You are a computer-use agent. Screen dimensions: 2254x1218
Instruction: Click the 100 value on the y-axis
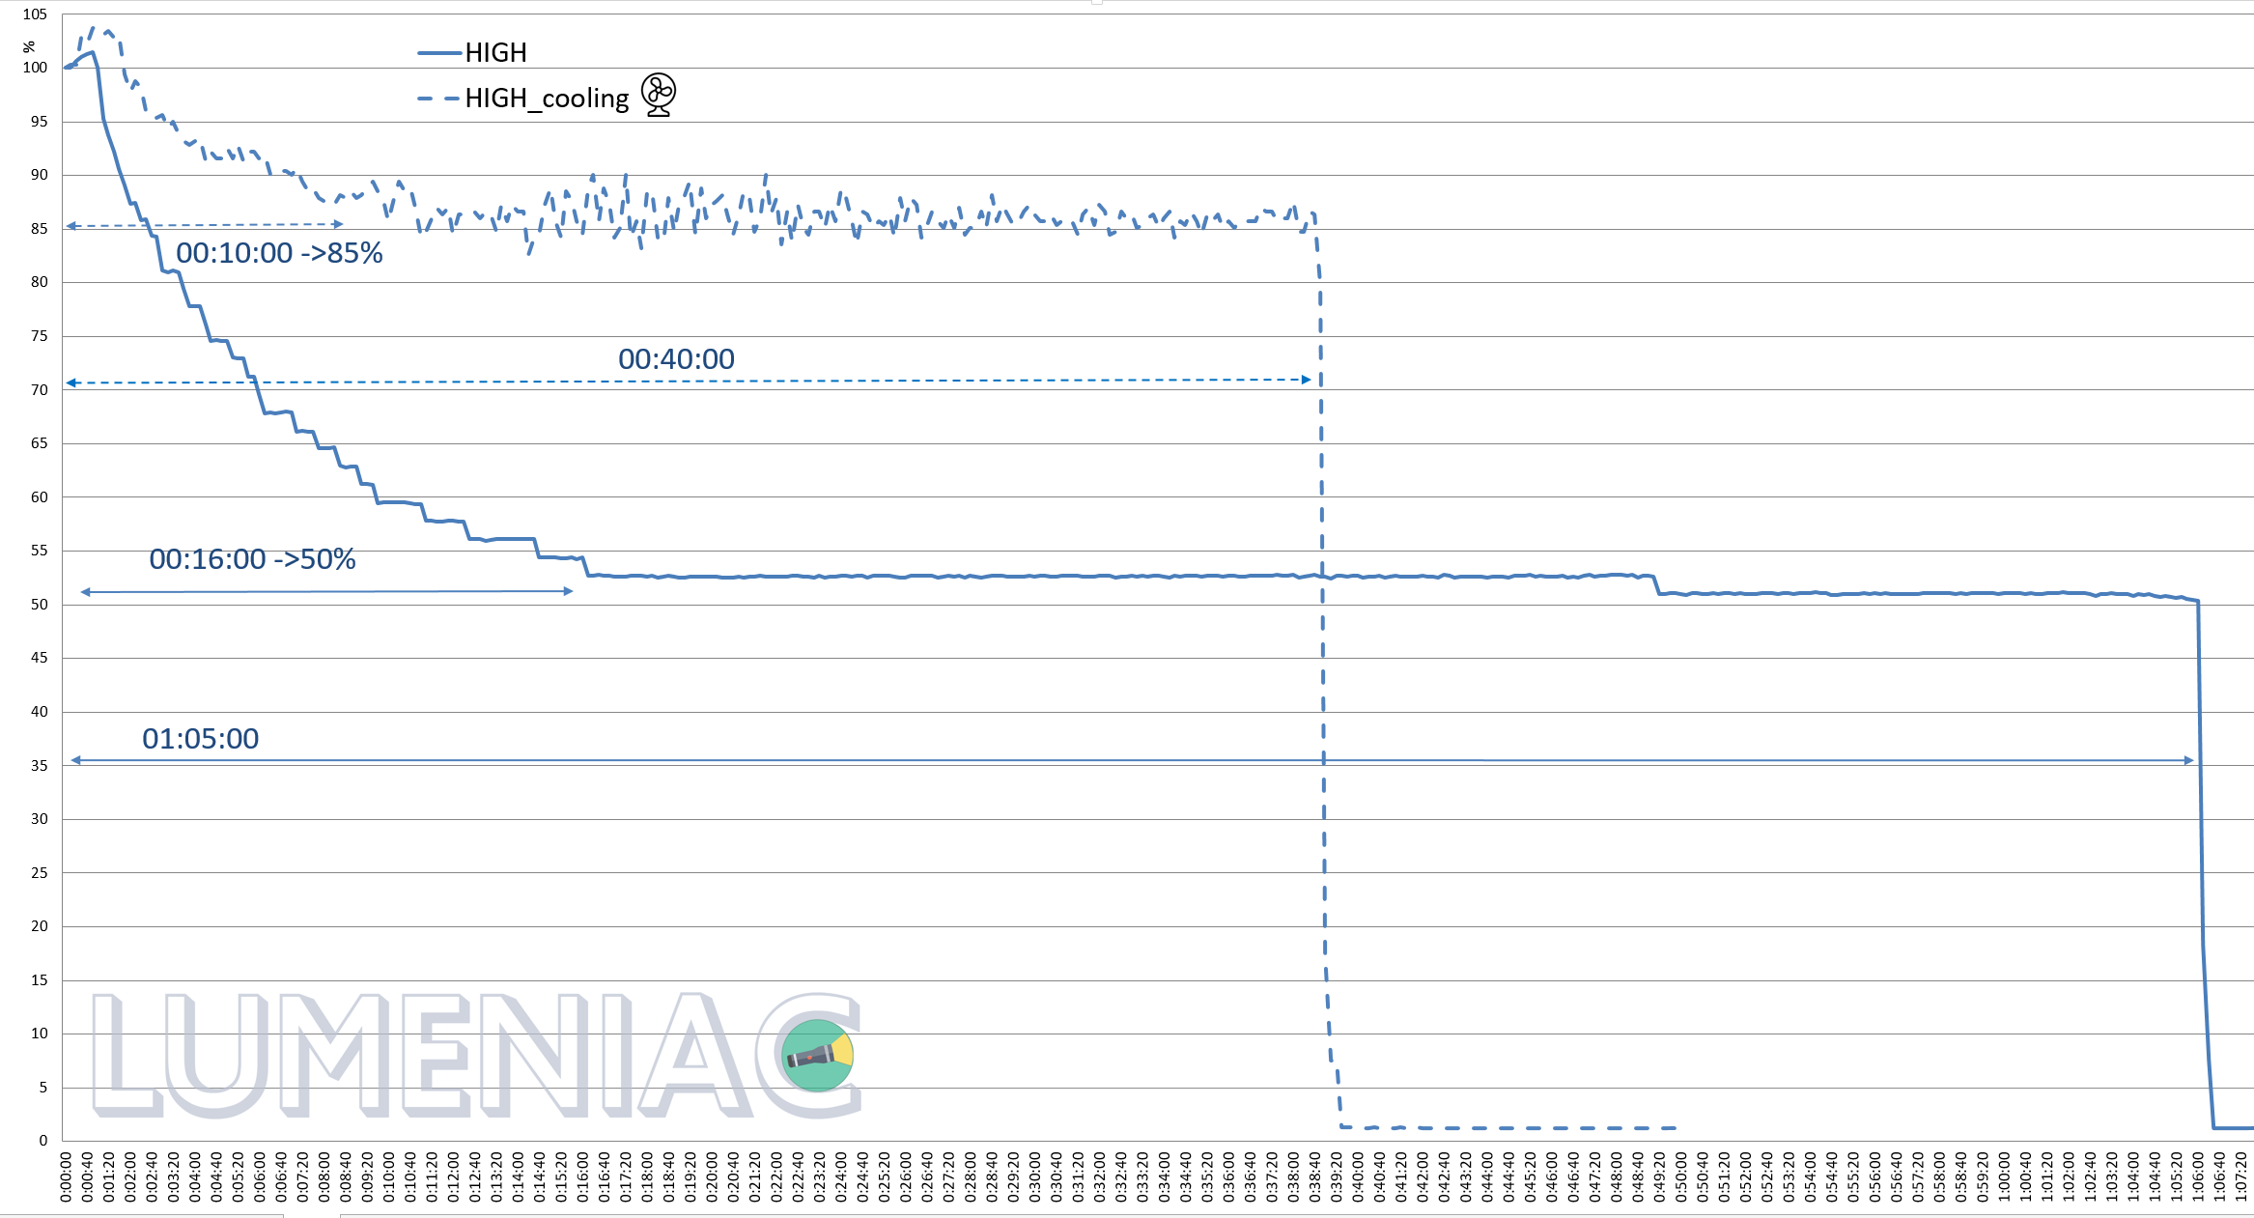click(35, 68)
